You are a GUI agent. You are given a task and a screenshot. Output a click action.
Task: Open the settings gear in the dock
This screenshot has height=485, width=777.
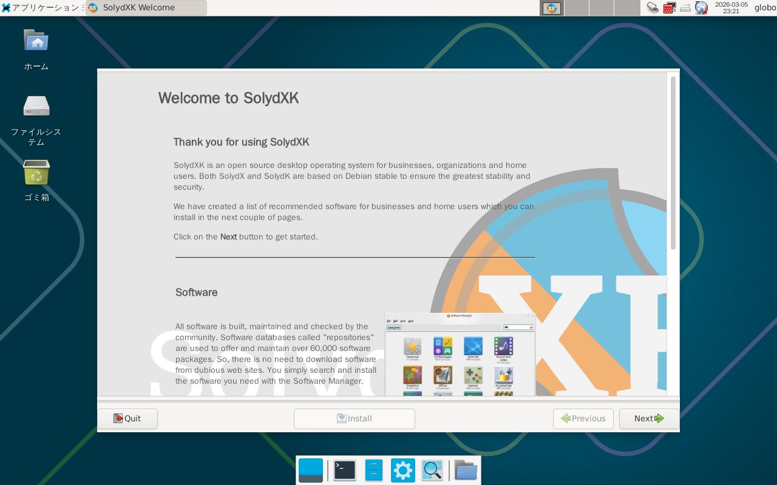(x=402, y=470)
